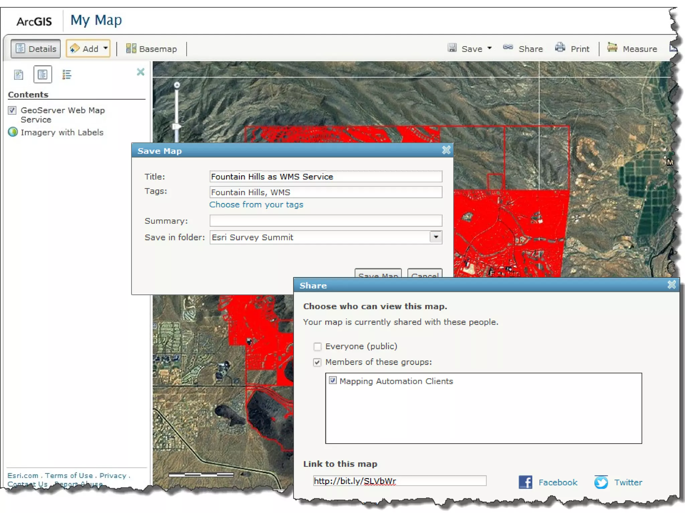Open the Terms of Use link
Screen dimensions: 685x513
point(69,475)
